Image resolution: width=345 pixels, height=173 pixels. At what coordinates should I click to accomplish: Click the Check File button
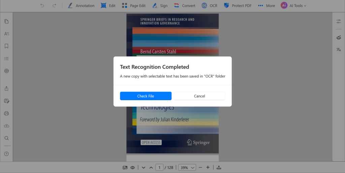(x=146, y=96)
